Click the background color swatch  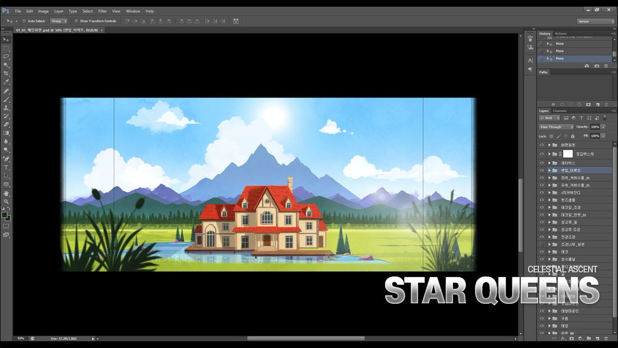pyautogui.click(x=8, y=218)
